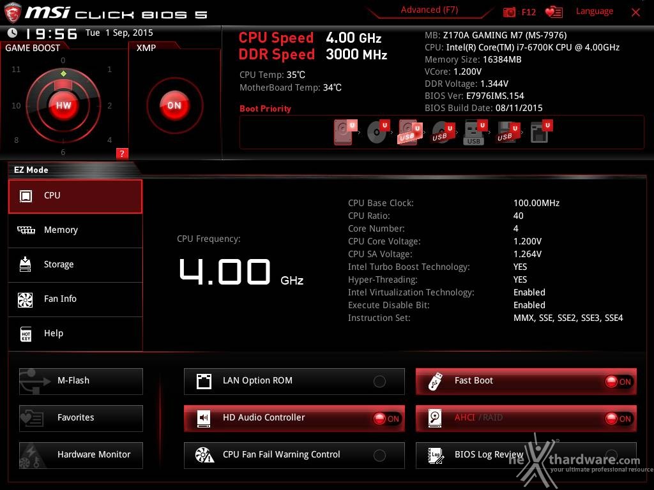
Task: Click the CPU Temp 35°C reading
Action: point(272,75)
